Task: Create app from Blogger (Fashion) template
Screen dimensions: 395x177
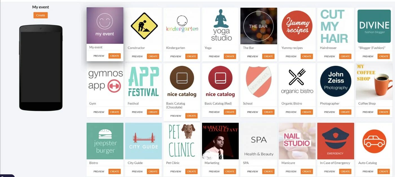Action: [383, 56]
